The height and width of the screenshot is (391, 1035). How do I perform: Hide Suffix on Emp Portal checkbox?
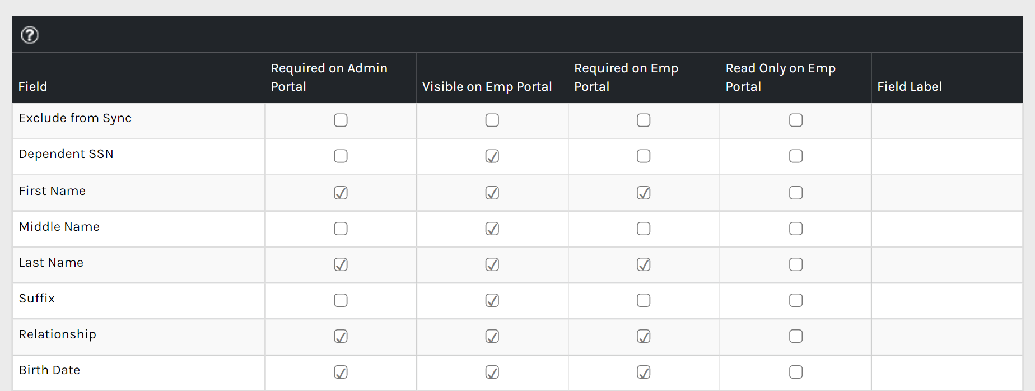point(492,300)
